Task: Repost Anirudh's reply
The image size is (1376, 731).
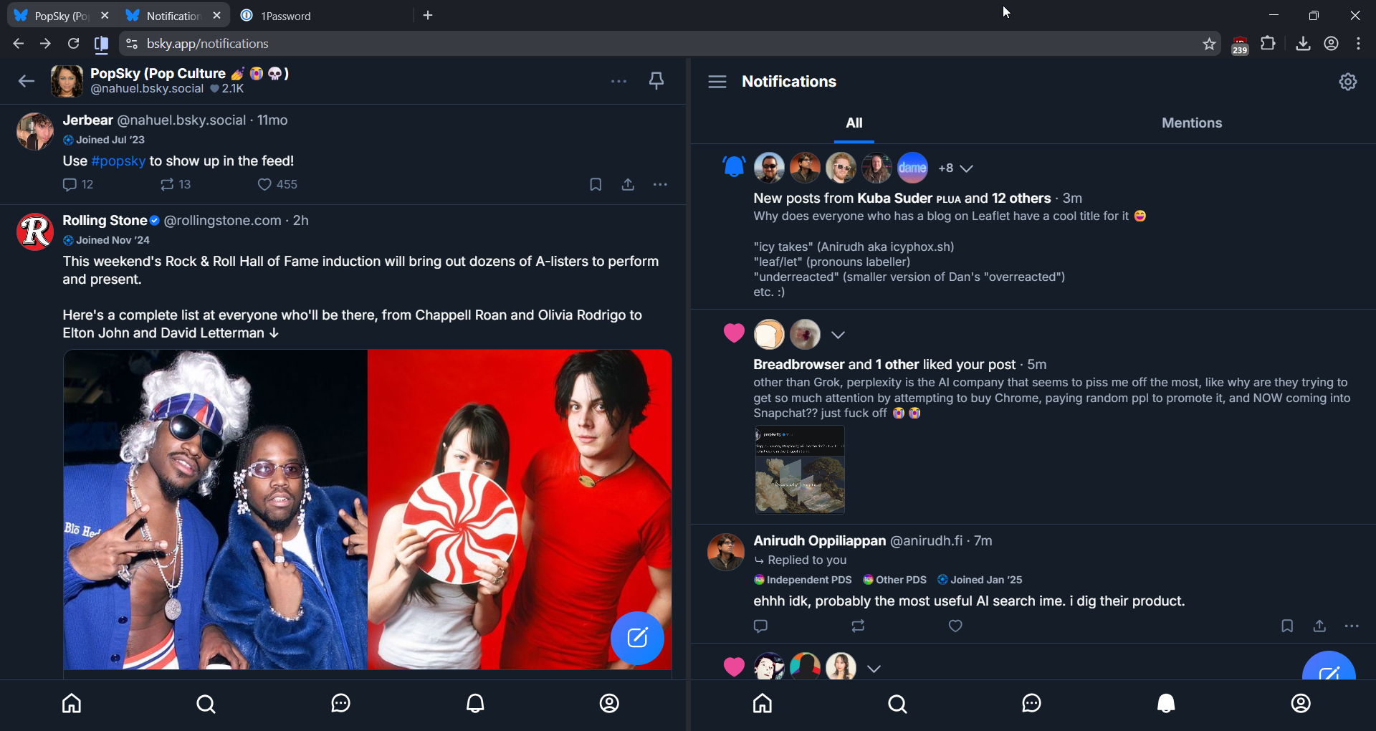Action: point(858,626)
